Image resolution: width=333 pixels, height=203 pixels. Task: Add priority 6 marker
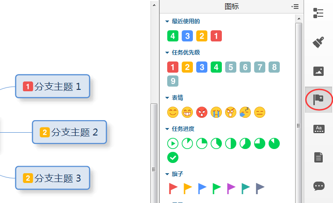245,67
